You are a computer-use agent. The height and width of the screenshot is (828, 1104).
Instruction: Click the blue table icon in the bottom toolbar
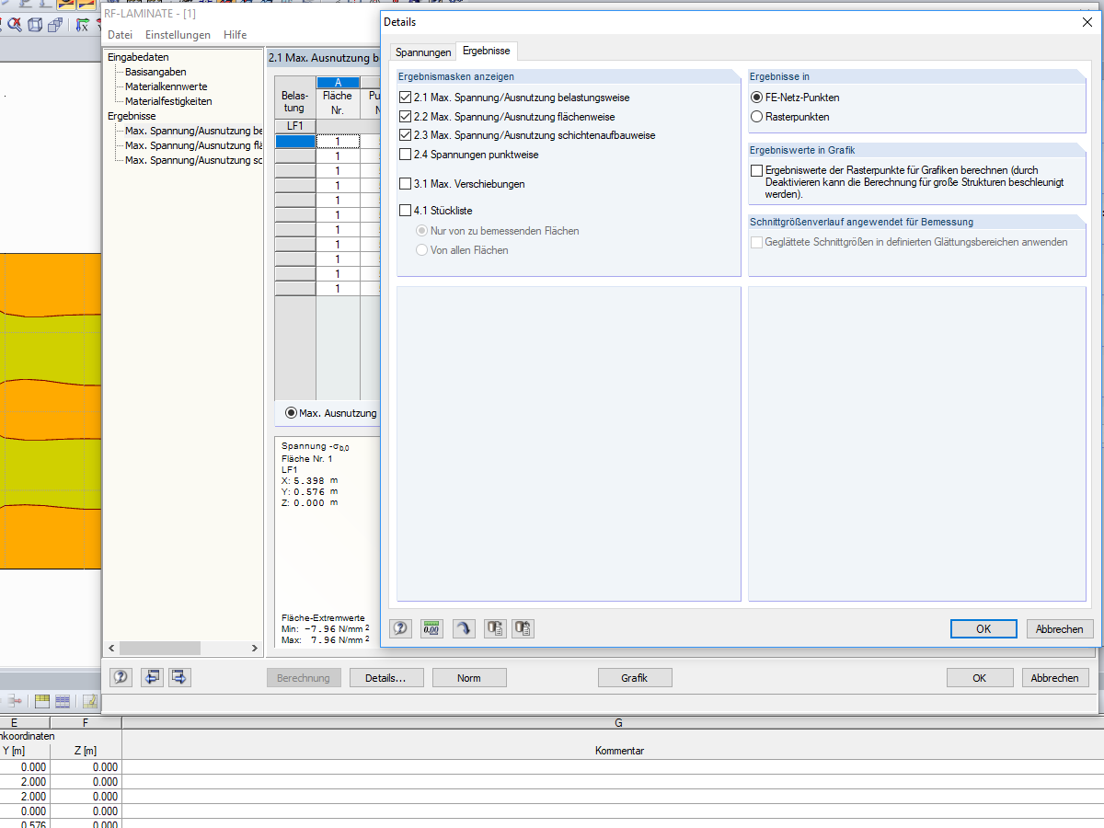[63, 701]
